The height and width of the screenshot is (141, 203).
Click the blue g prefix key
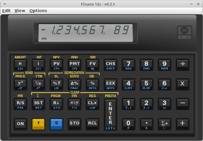click(56, 124)
